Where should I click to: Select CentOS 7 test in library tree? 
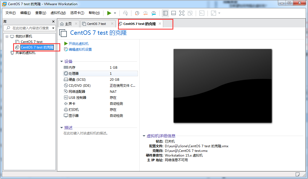coord(31,42)
